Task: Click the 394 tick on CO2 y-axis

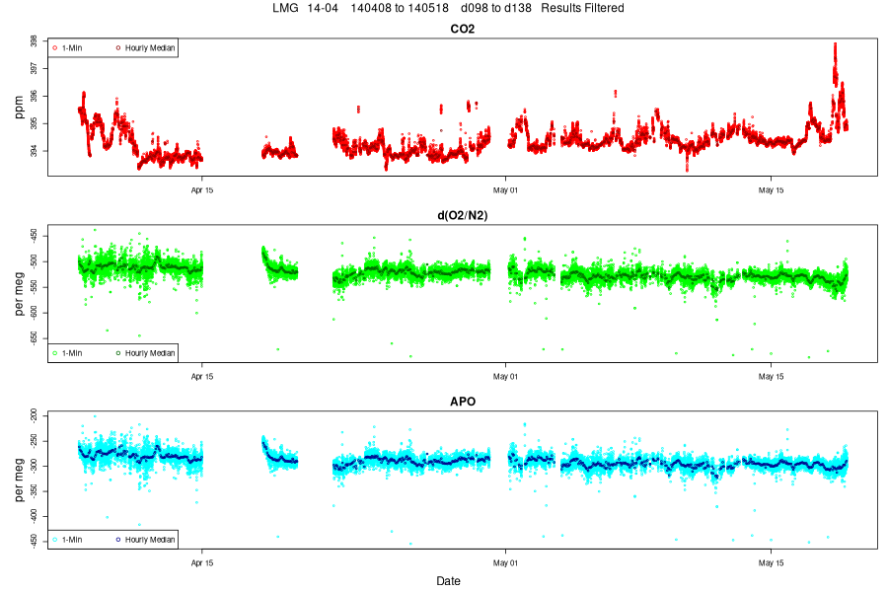Action: [x=34, y=151]
